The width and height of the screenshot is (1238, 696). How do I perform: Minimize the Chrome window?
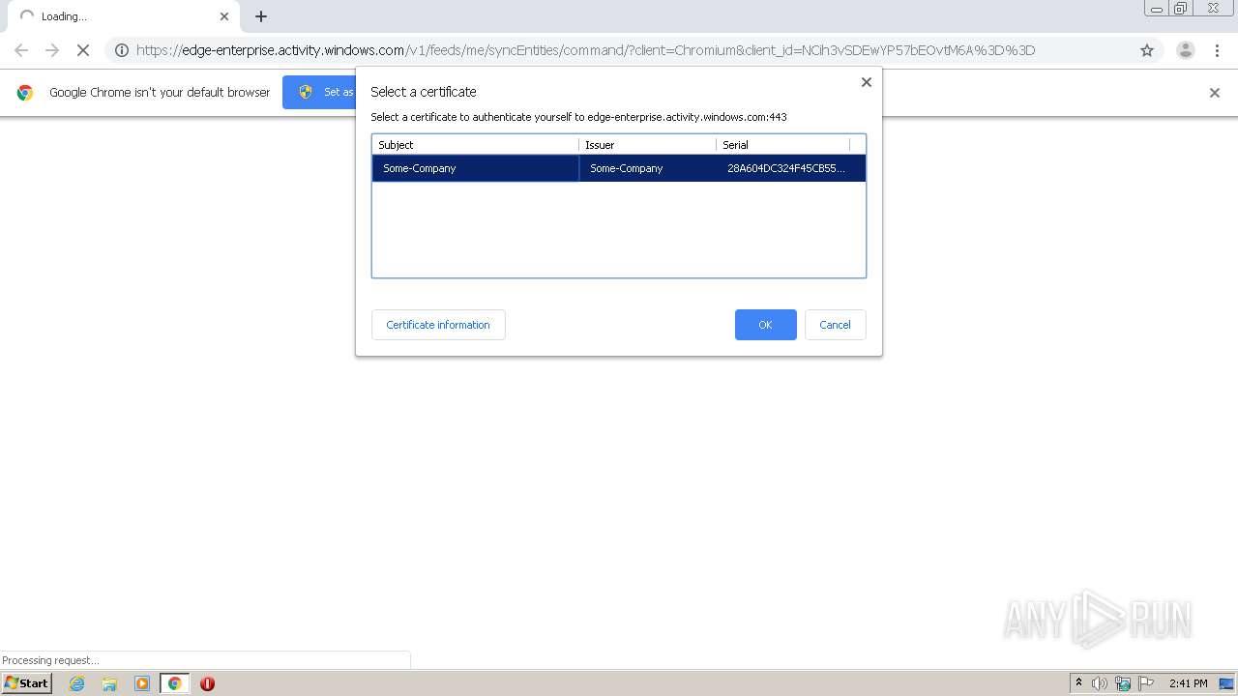pos(1157,9)
